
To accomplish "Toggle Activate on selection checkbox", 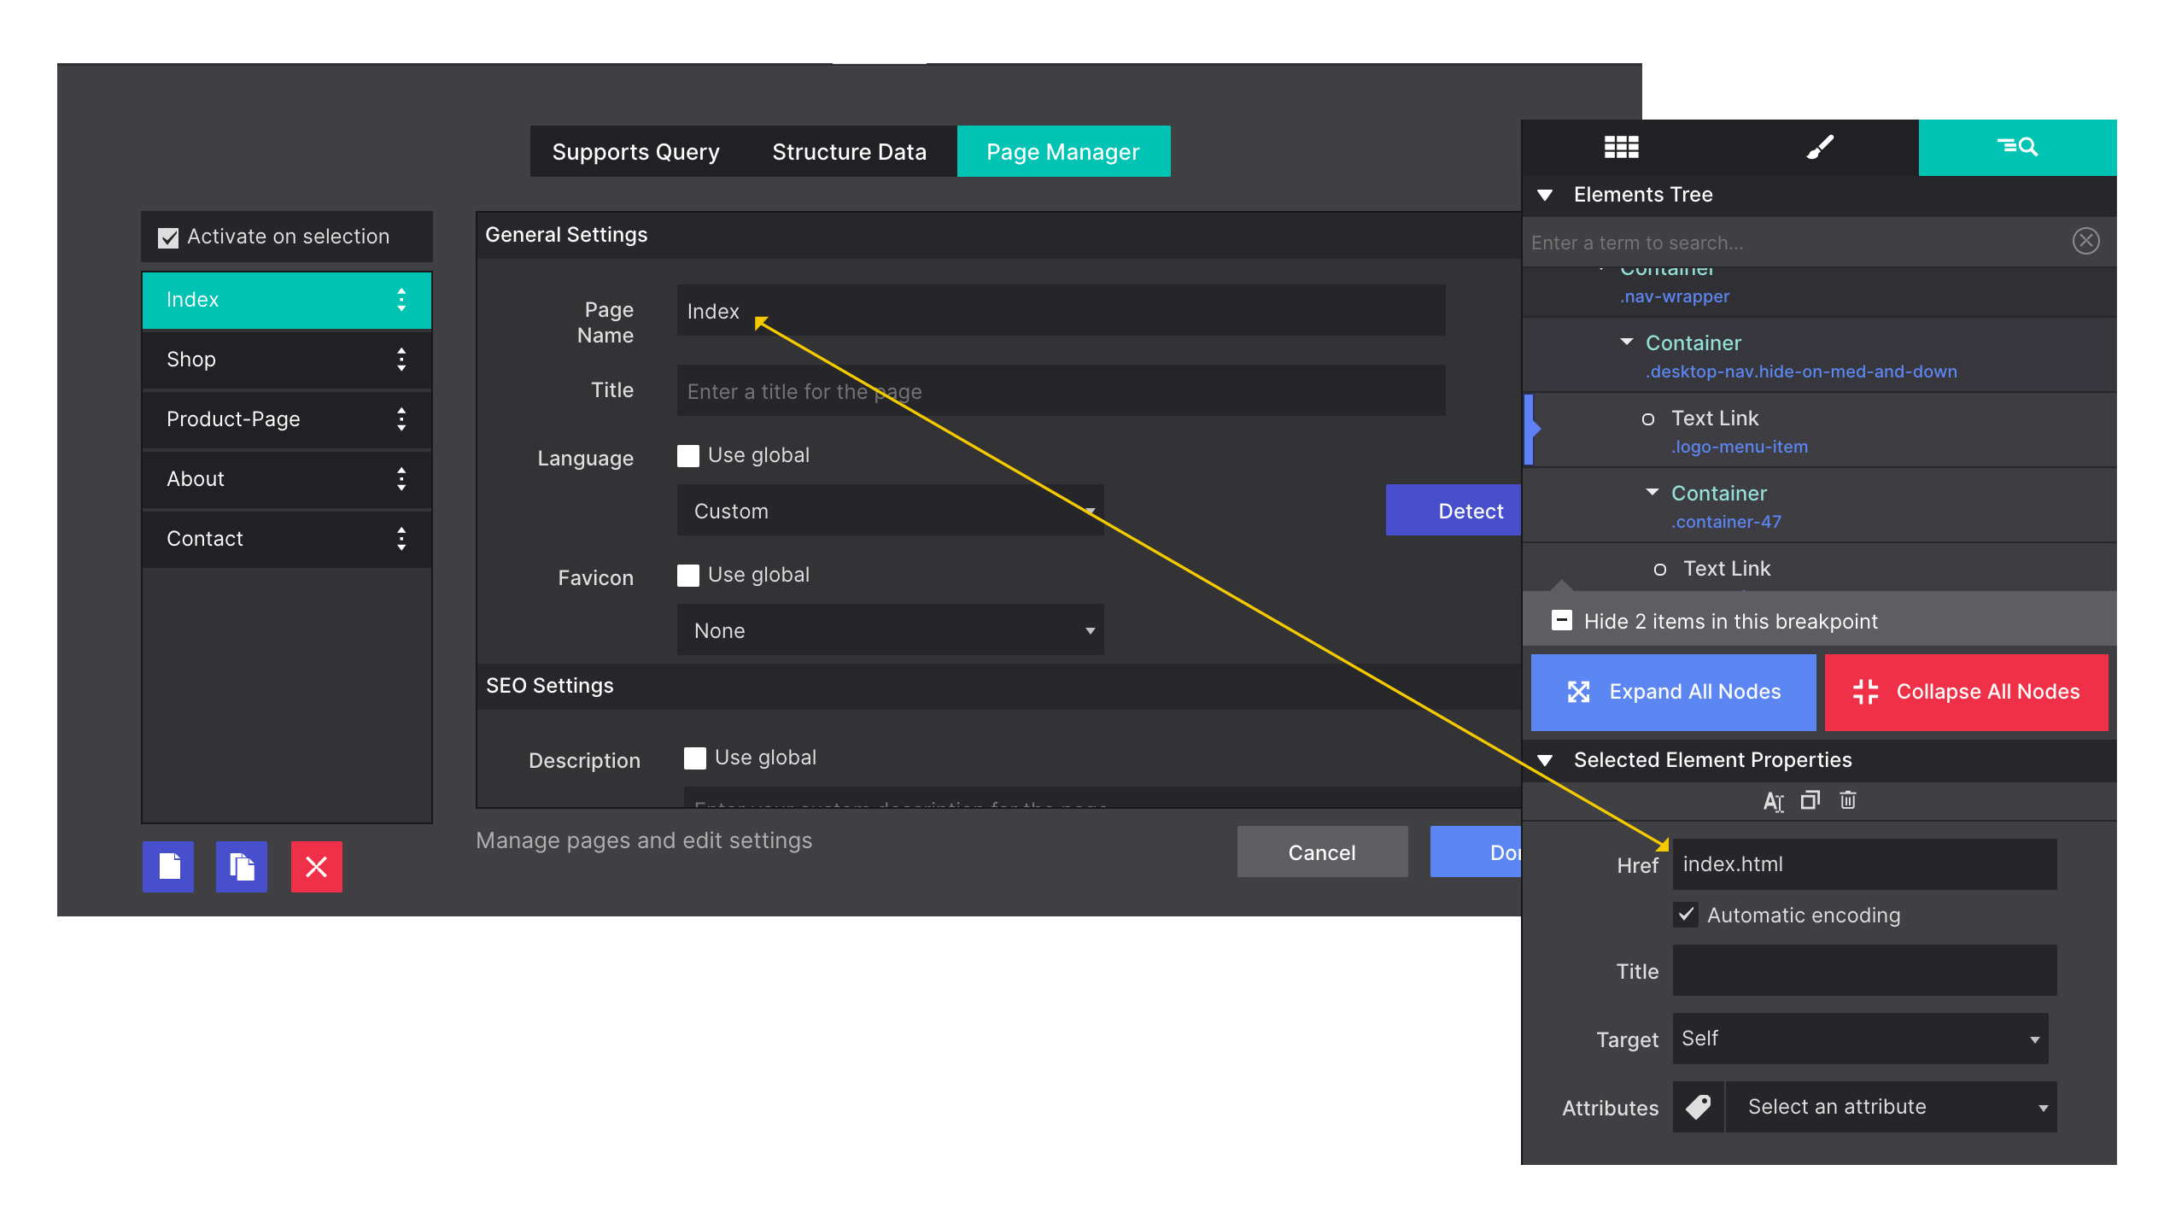I will pyautogui.click(x=168, y=237).
